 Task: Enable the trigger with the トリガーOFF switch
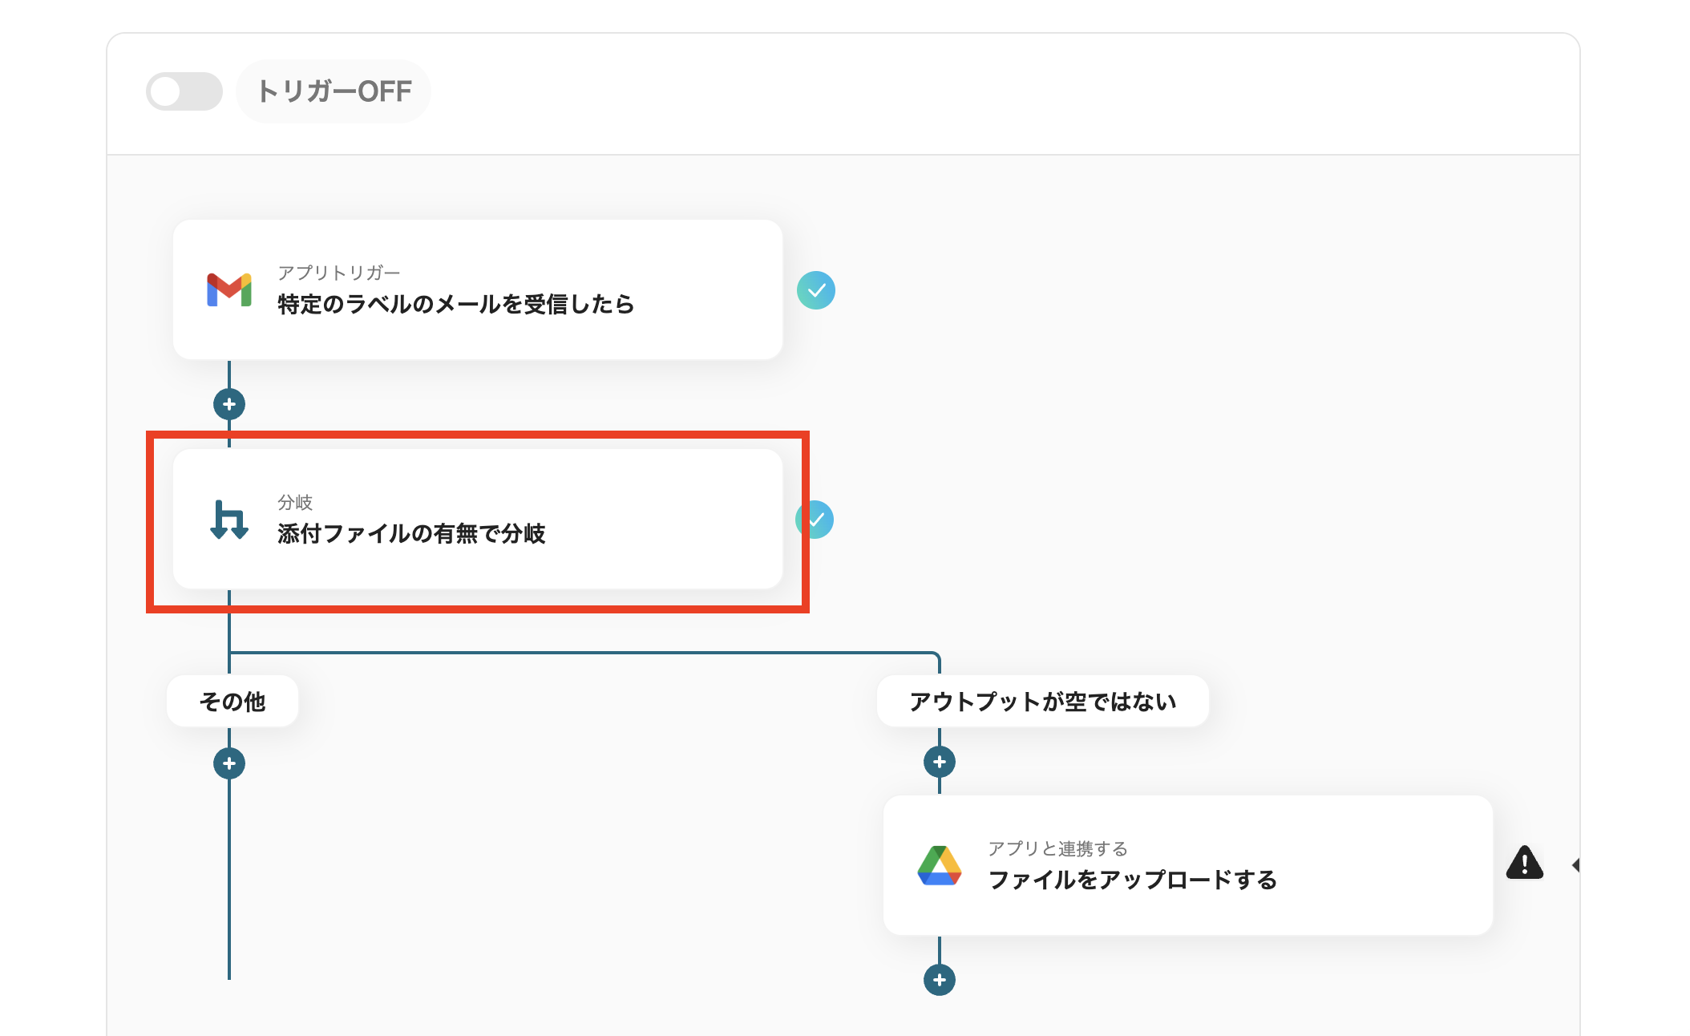184,91
